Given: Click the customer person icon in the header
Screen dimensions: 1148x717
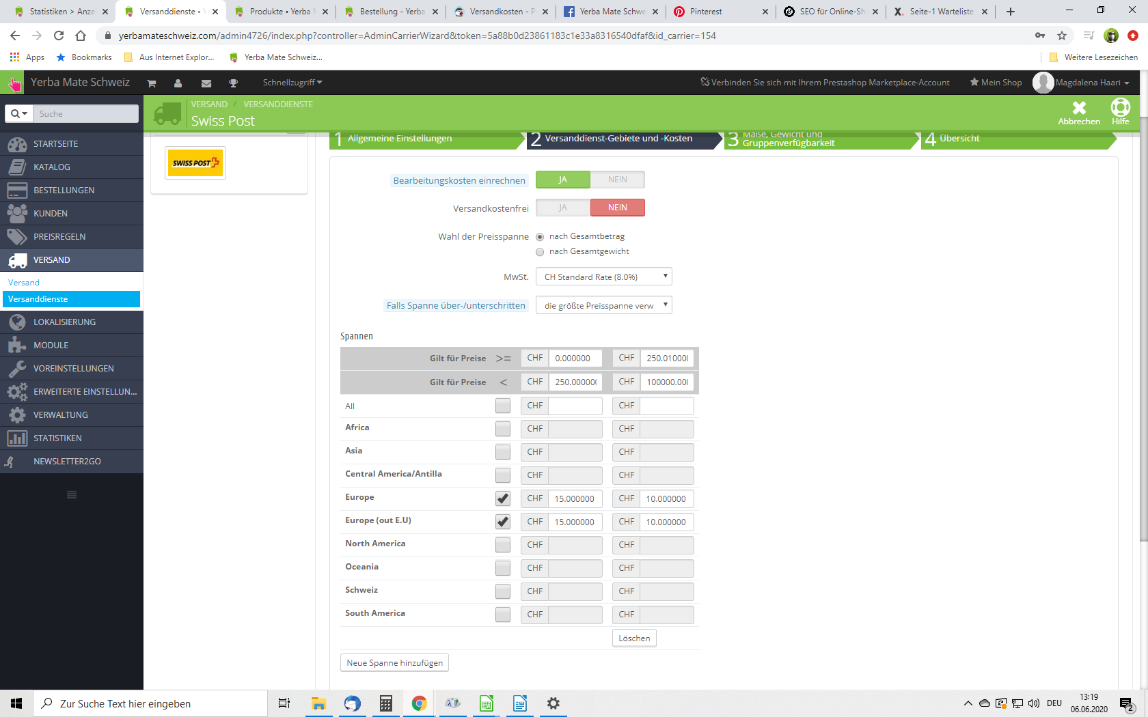Looking at the screenshot, I should (x=178, y=83).
